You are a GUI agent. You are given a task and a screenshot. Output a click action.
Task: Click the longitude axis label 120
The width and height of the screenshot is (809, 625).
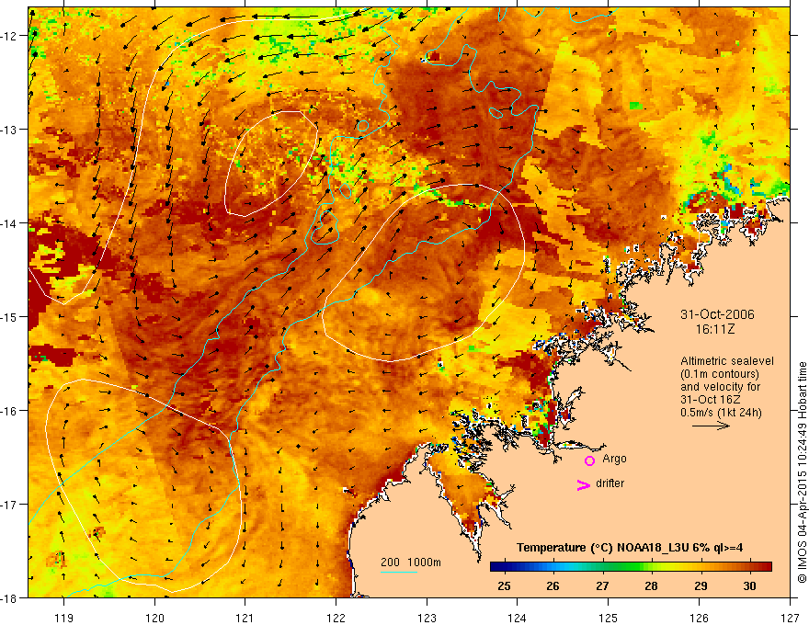pyautogui.click(x=154, y=618)
